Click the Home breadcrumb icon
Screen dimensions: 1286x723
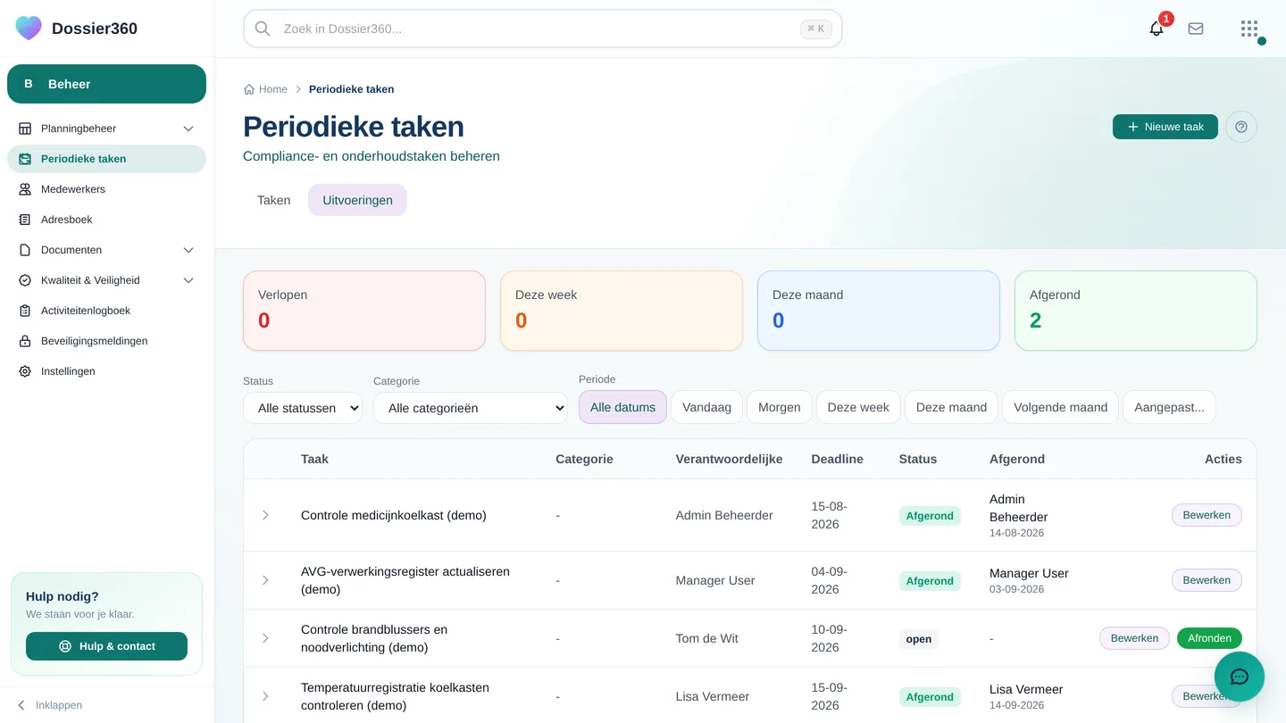pos(249,89)
